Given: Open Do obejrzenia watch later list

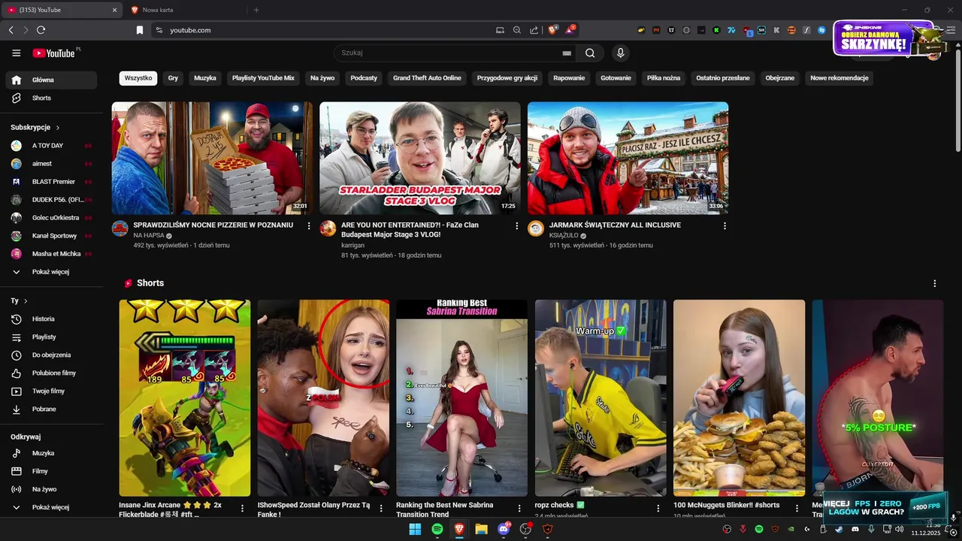Looking at the screenshot, I should [x=51, y=355].
